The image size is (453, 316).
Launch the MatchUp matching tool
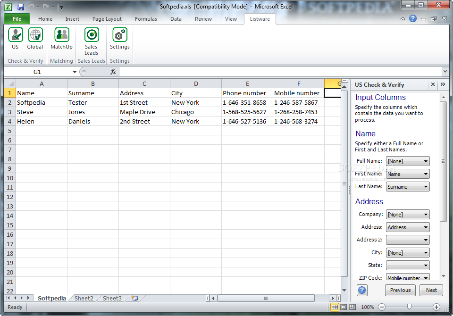pyautogui.click(x=61, y=38)
